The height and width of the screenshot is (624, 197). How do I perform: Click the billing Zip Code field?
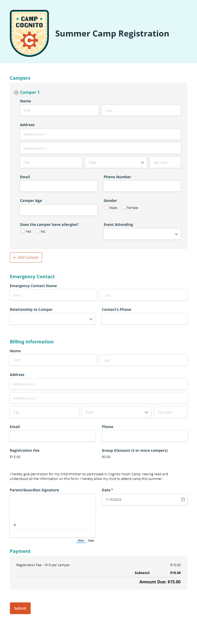coord(170,412)
